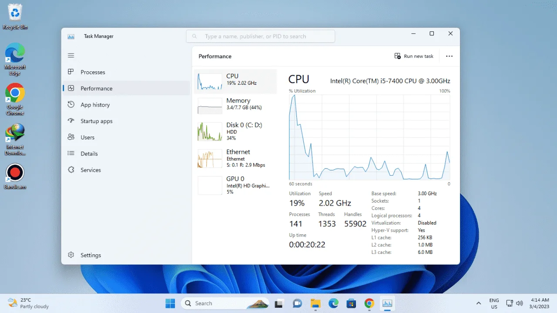Open the hamburger navigation menu
557x313 pixels.
pos(71,56)
